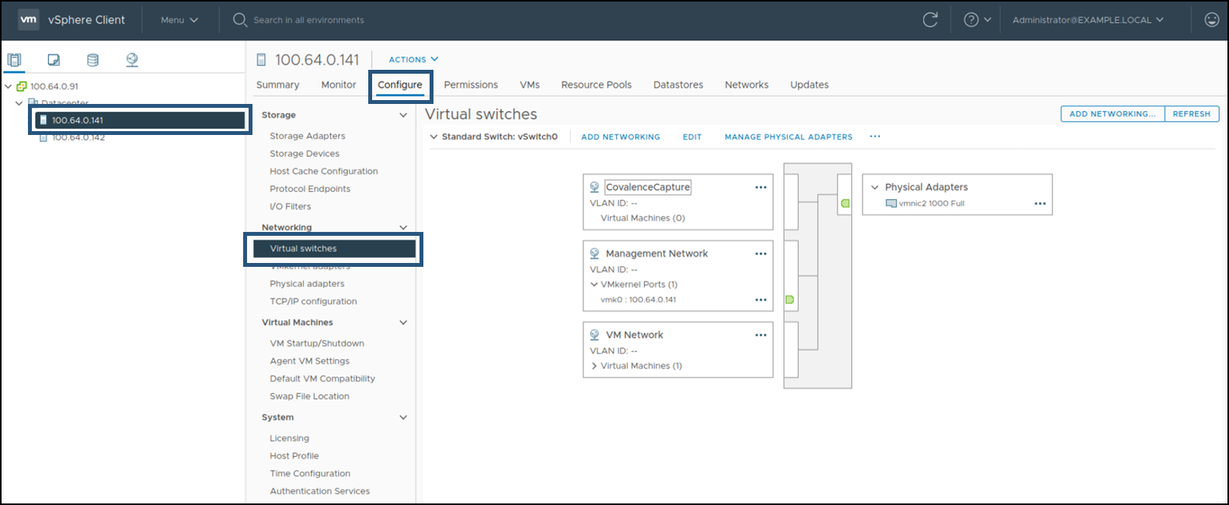Viewport: 1229px width, 505px height.
Task: Collapse the Virtual Machines section
Action: click(403, 322)
